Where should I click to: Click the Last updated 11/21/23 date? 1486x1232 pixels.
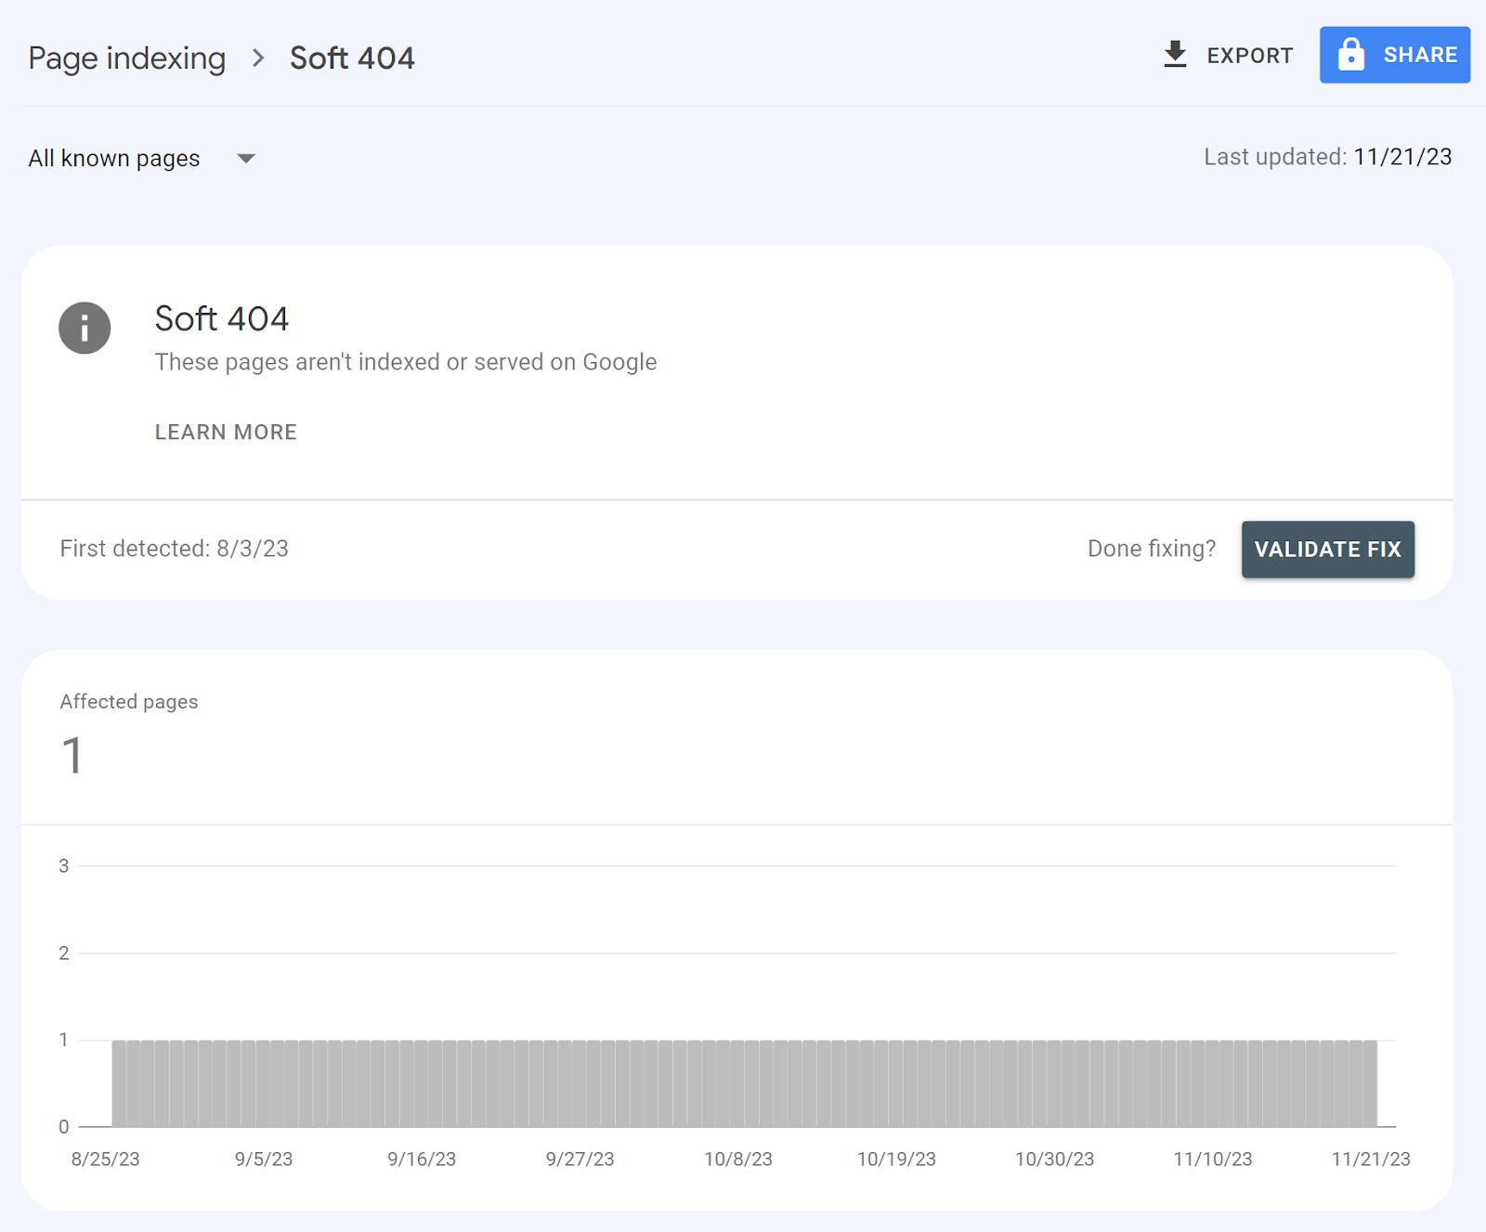(1401, 157)
